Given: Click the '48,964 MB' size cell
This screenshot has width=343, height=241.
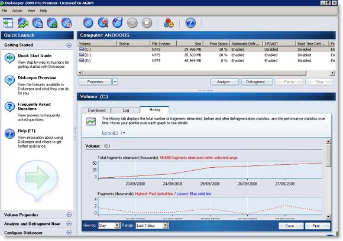Looking at the screenshot, I should [x=193, y=60].
